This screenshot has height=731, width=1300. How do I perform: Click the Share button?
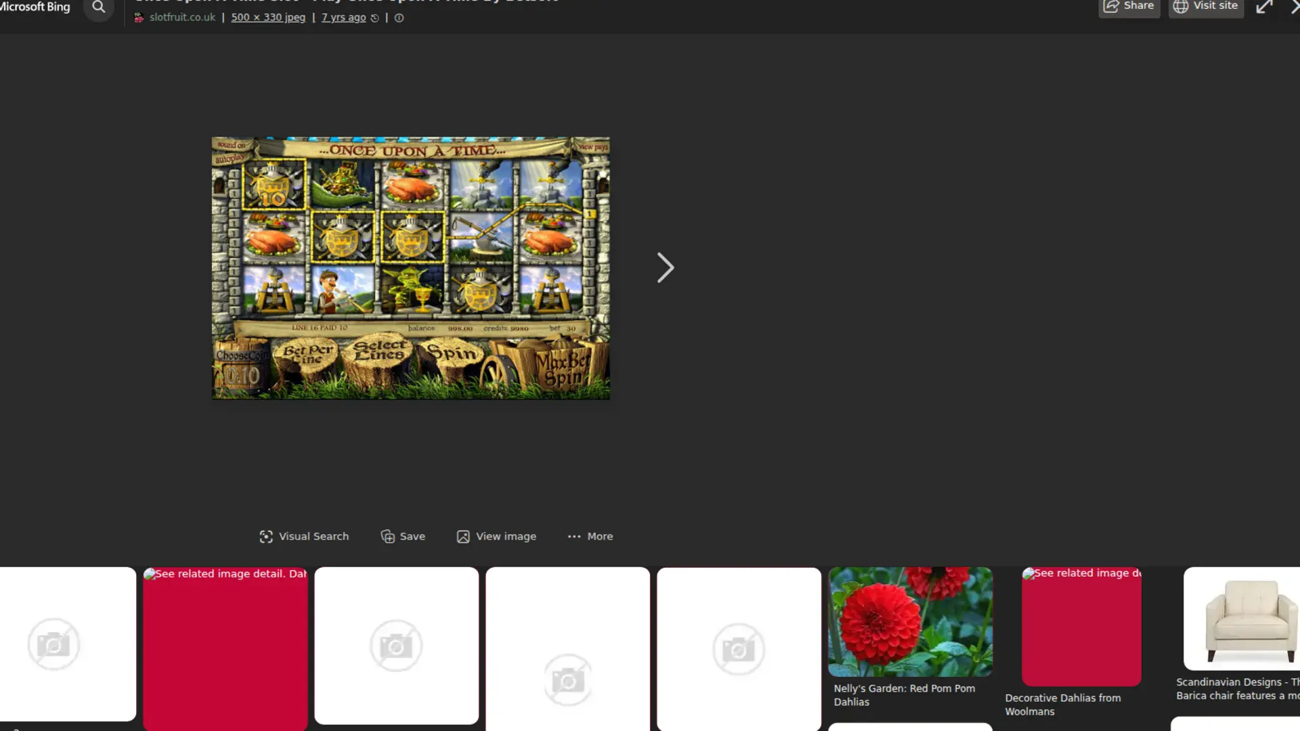[1129, 6]
